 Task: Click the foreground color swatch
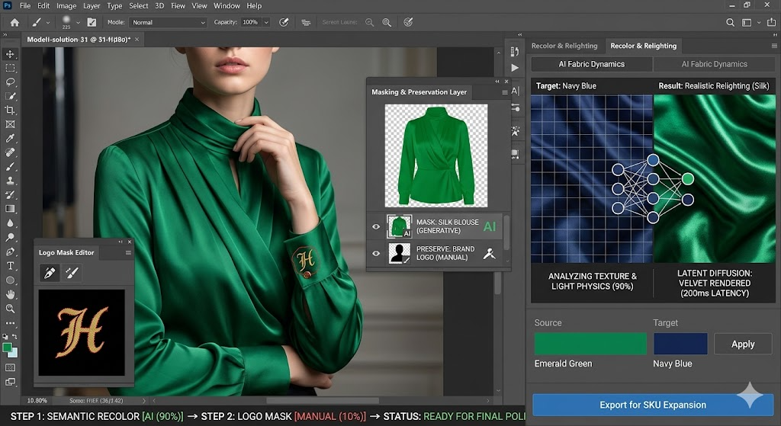click(x=7, y=348)
